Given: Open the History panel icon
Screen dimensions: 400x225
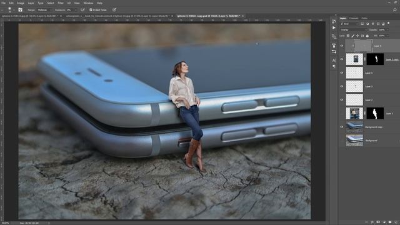Looking at the screenshot, I should coord(334,21).
